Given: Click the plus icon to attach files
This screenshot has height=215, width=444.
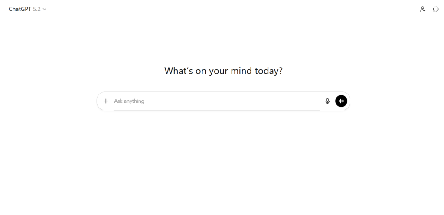Looking at the screenshot, I should [106, 101].
